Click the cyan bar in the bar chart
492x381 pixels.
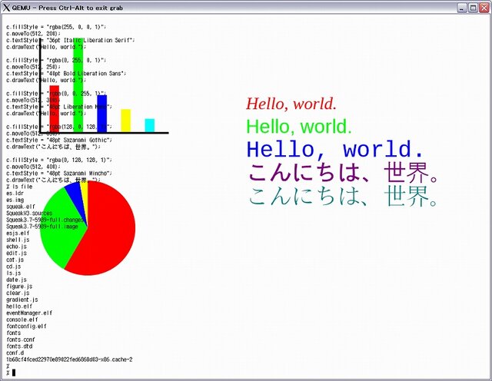pos(150,124)
